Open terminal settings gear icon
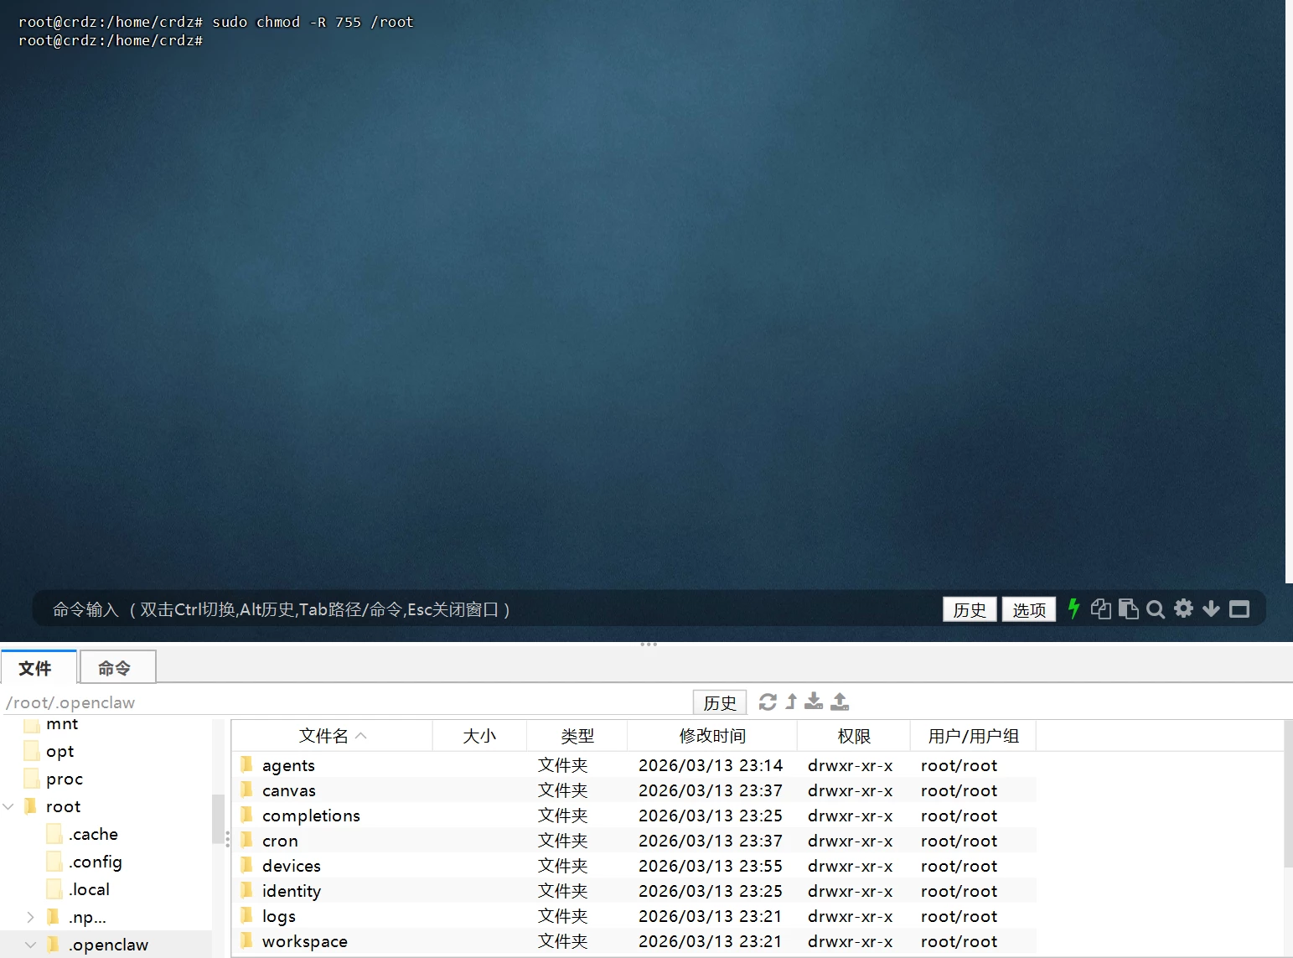The height and width of the screenshot is (958, 1293). coord(1183,608)
